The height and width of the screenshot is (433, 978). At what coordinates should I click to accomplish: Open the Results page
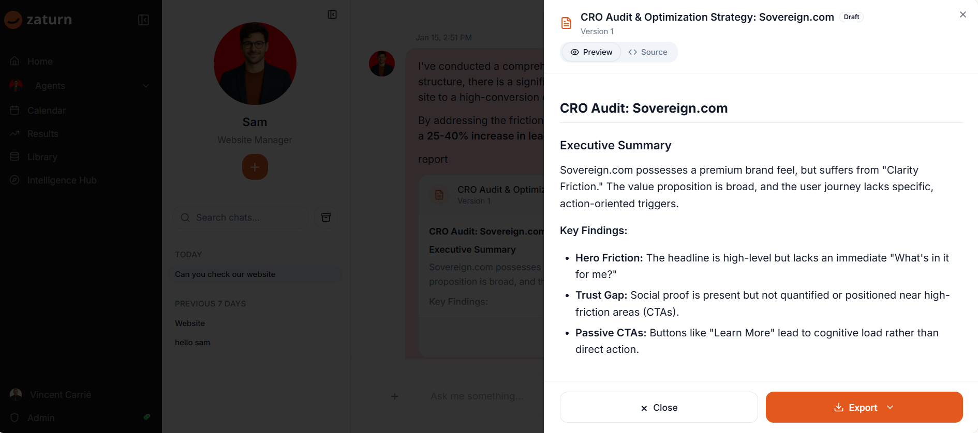click(42, 134)
